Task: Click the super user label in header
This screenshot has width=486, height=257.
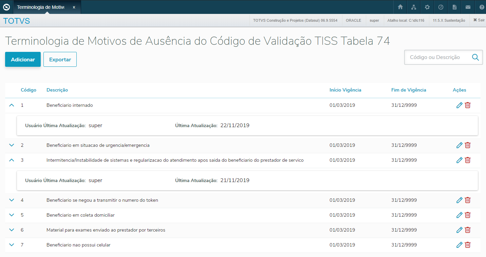Action: click(374, 20)
